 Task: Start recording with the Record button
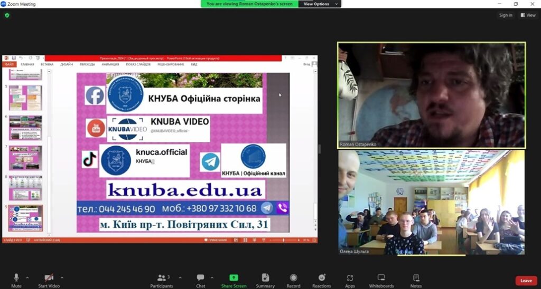tap(293, 281)
